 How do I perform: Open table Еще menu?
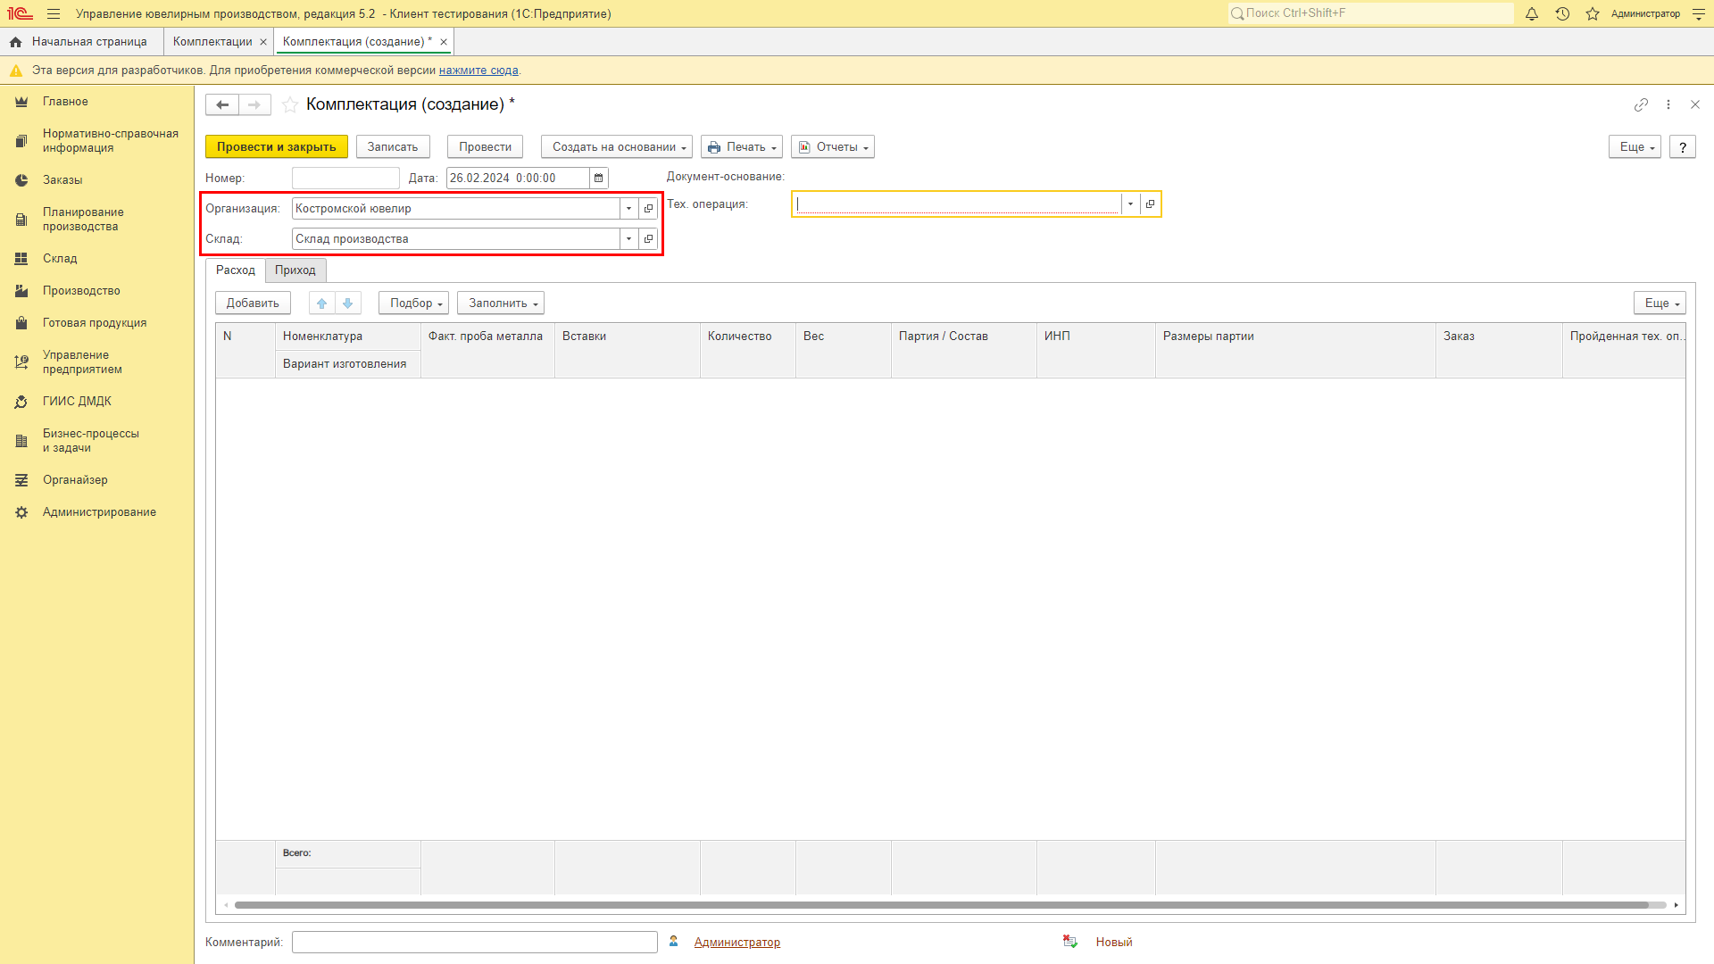(x=1660, y=303)
